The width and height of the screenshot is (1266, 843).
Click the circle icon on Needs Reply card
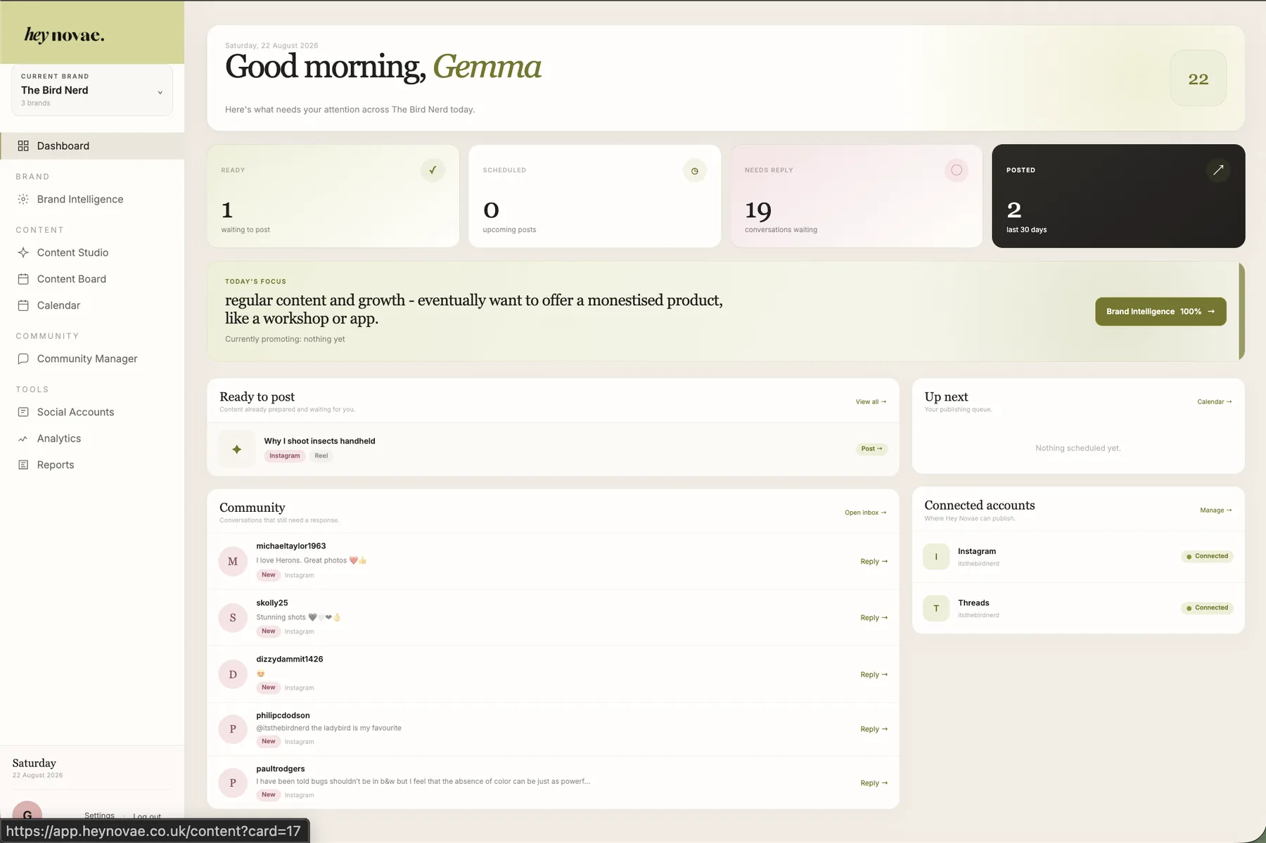click(957, 170)
